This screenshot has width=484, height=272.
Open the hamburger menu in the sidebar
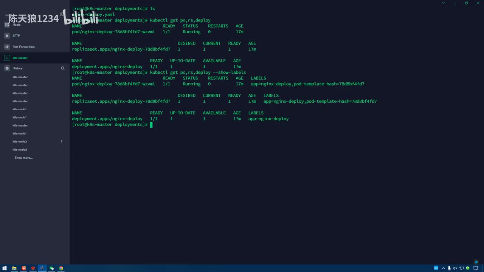coord(6,14)
